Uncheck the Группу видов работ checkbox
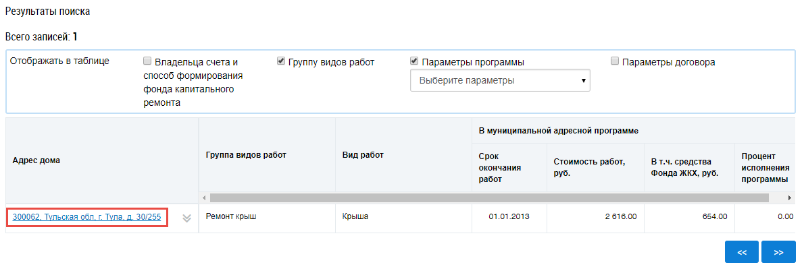The image size is (804, 273). (281, 62)
